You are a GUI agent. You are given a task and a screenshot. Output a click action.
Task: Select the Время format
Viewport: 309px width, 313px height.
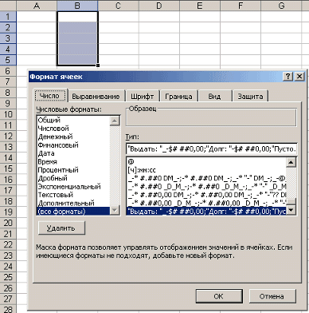pos(73,161)
